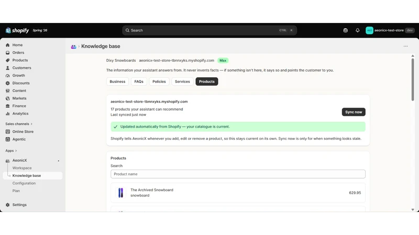Viewport: 419px width, 235px height.
Task: Click the Settings gear icon
Action: click(8, 205)
